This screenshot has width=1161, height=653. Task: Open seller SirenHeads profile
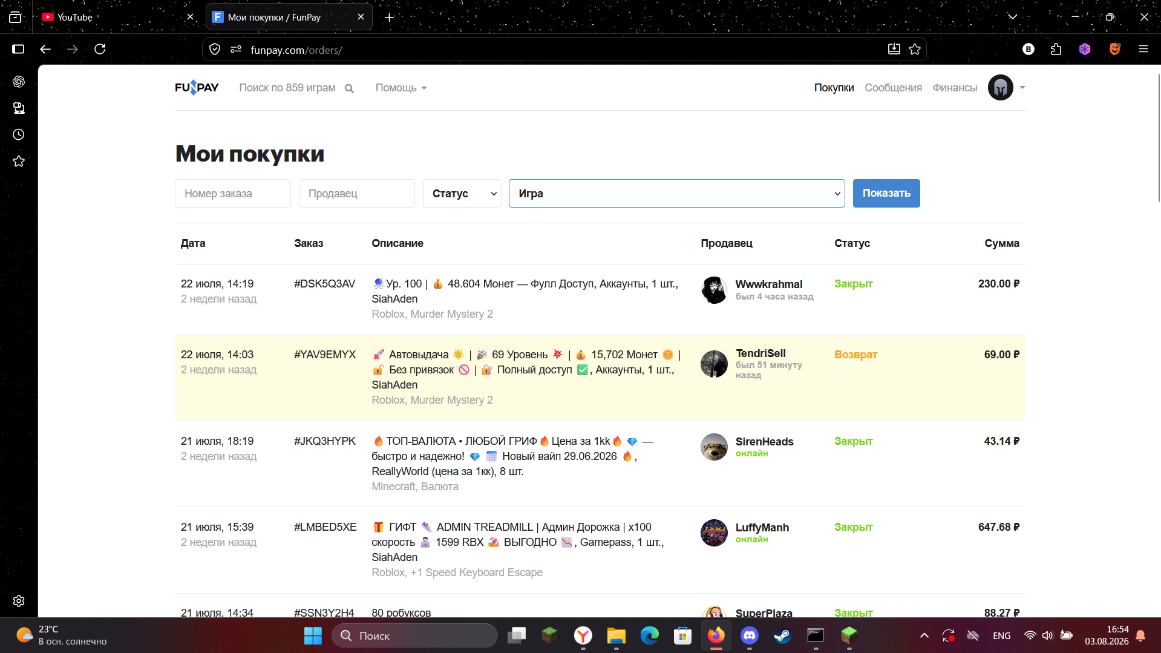[764, 442]
